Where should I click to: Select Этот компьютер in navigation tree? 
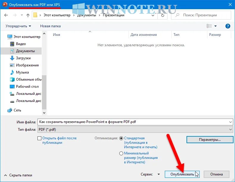coord(27,37)
